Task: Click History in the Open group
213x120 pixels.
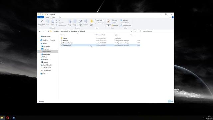Action: [x=115, y=25]
